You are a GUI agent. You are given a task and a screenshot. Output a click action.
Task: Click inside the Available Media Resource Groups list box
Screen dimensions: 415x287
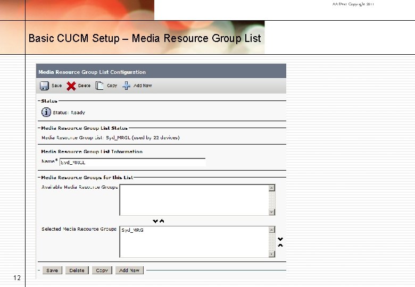[194, 200]
